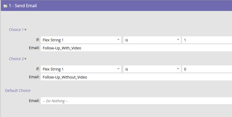Click the envelope icon in Send Email header
The height and width of the screenshot is (117, 232).
click(x=5, y=6)
